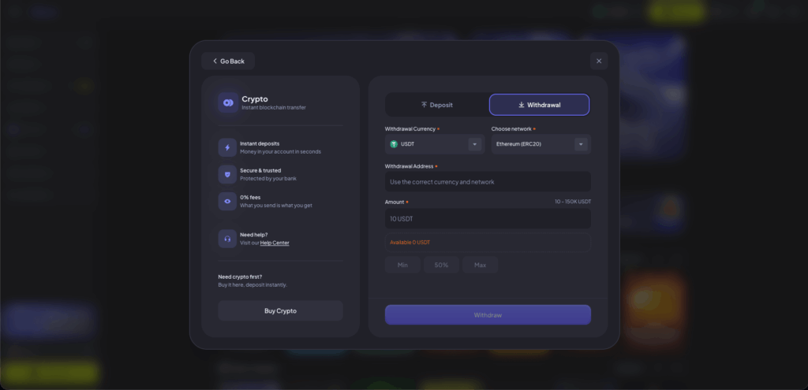
Task: Click the Need help headset icon
Action: tap(227, 239)
